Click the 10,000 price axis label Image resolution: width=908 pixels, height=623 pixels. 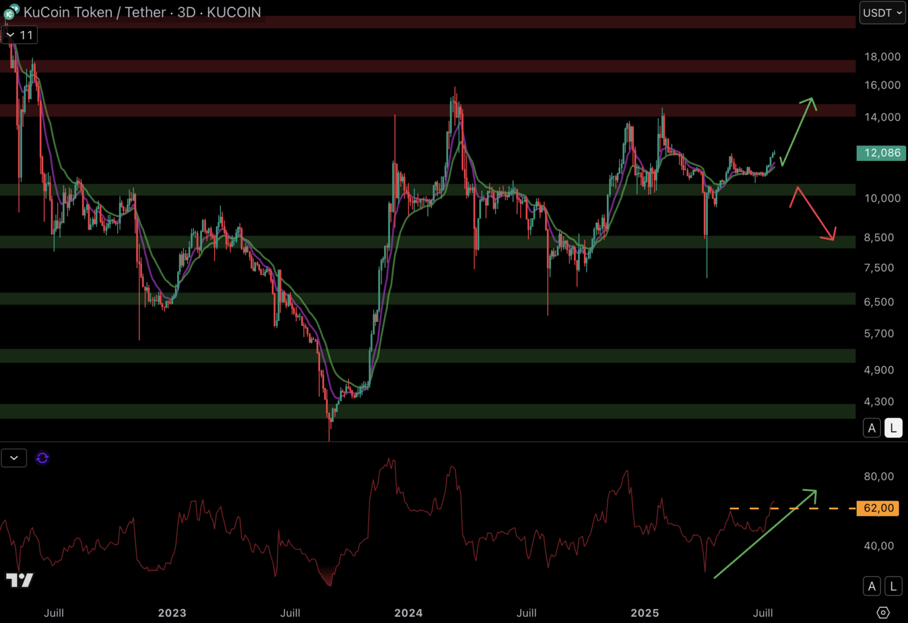click(882, 198)
